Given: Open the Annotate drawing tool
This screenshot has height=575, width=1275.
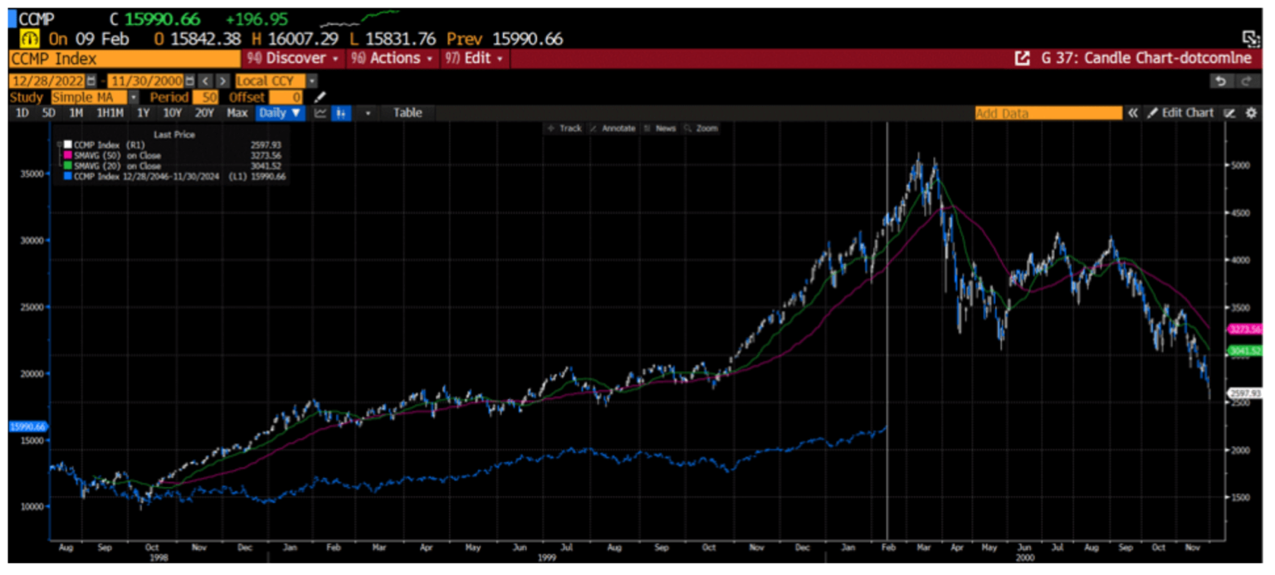Looking at the screenshot, I should [614, 129].
